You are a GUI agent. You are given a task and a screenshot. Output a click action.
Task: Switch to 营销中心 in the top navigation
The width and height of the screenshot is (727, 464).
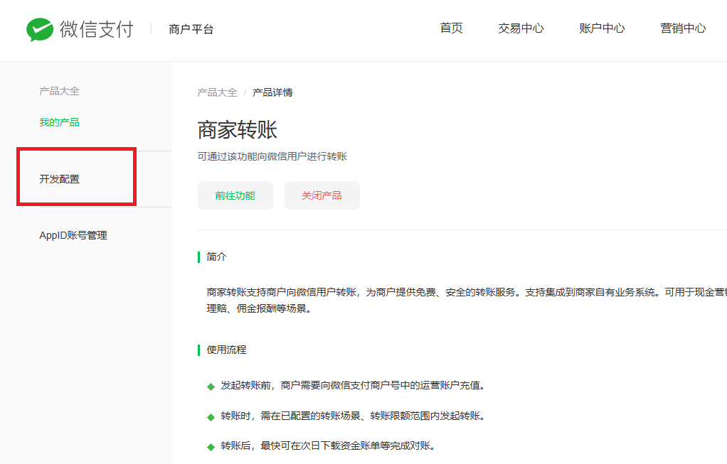click(x=683, y=28)
